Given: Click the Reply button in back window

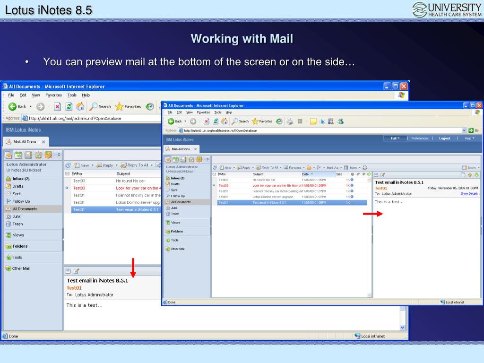Looking at the screenshot, I should coord(105,165).
